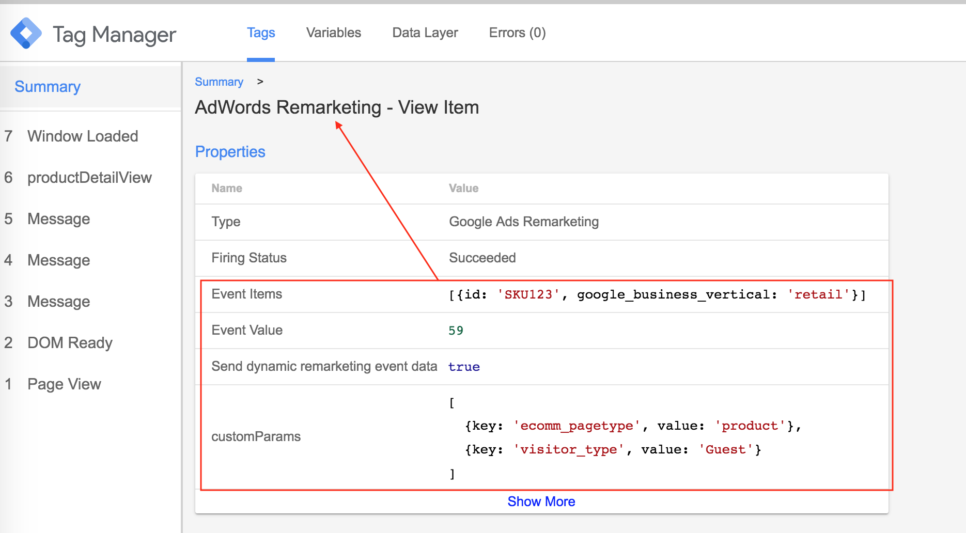Image resolution: width=966 pixels, height=533 pixels.
Task: Select the Window Loaded event
Action: [83, 136]
